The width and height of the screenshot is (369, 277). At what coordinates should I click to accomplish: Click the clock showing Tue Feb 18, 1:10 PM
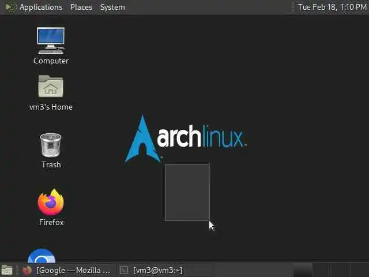[x=332, y=7]
